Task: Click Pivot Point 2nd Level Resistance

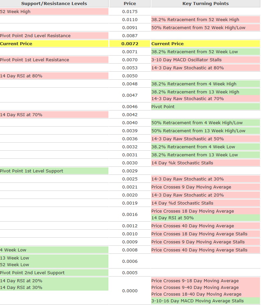Action: tap(54, 35)
